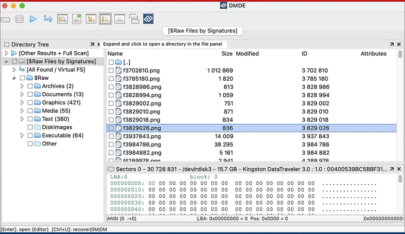405x234 pixels.
Task: Sort files by the Name column
Action: point(115,54)
